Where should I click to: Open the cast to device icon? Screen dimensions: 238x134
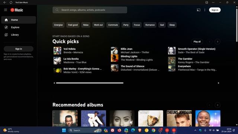pyautogui.click(x=199, y=10)
